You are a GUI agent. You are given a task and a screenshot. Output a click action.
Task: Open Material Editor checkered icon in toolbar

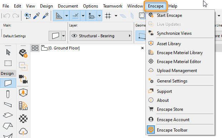23,119
